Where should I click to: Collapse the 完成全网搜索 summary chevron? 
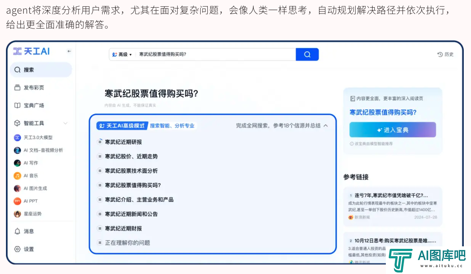click(326, 126)
